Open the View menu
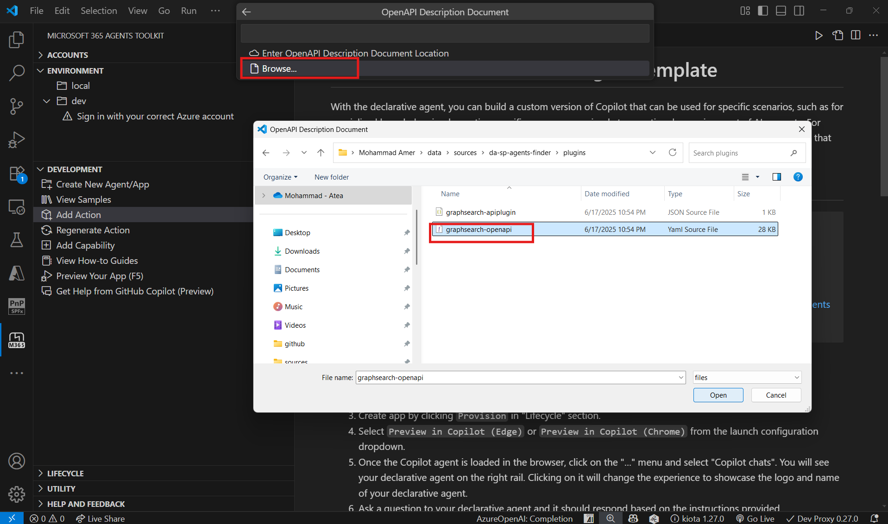The image size is (888, 524). (138, 11)
